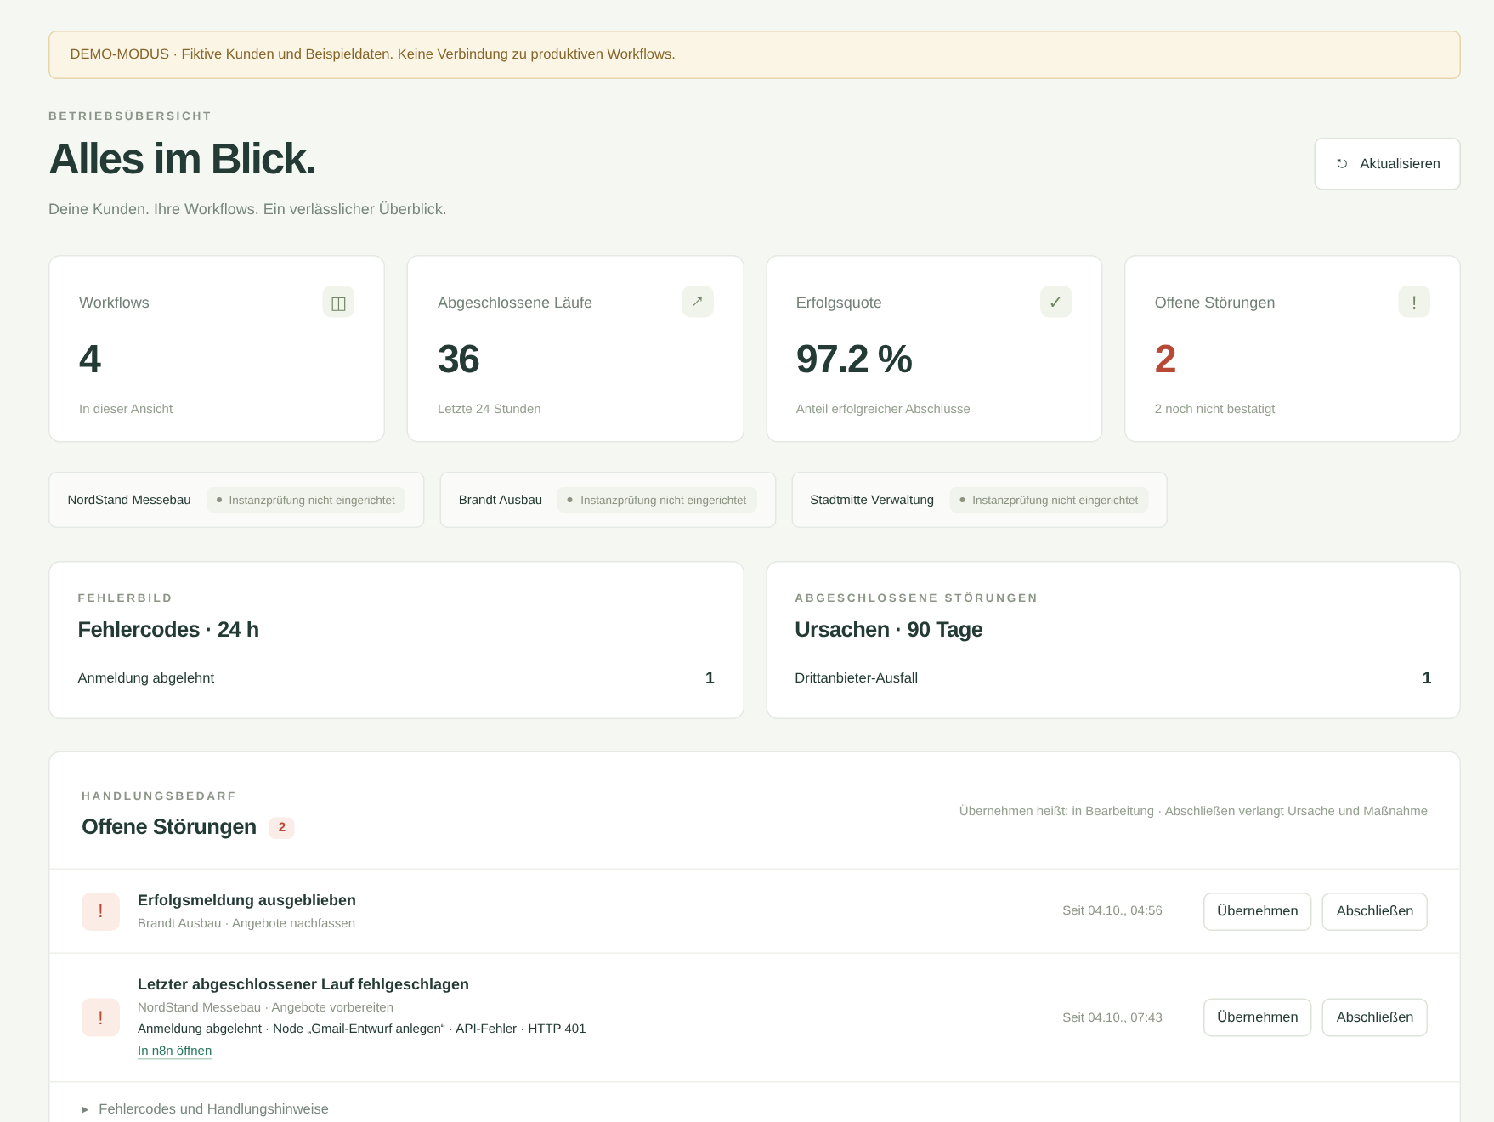Click the Offene Störungen exclamation icon
The height and width of the screenshot is (1122, 1494).
(x=1414, y=302)
